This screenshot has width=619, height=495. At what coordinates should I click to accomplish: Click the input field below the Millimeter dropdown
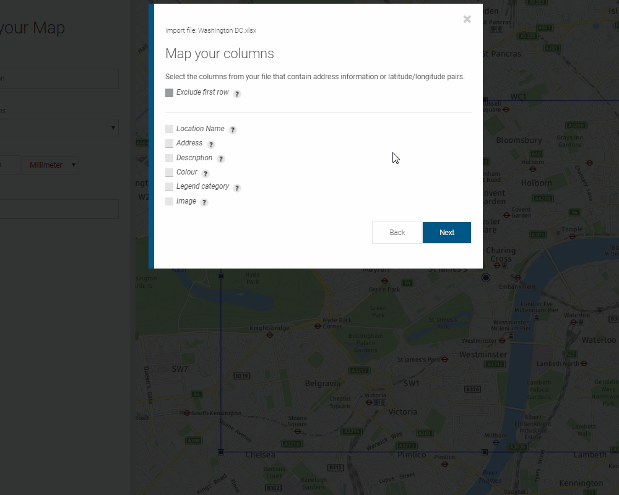(x=59, y=209)
